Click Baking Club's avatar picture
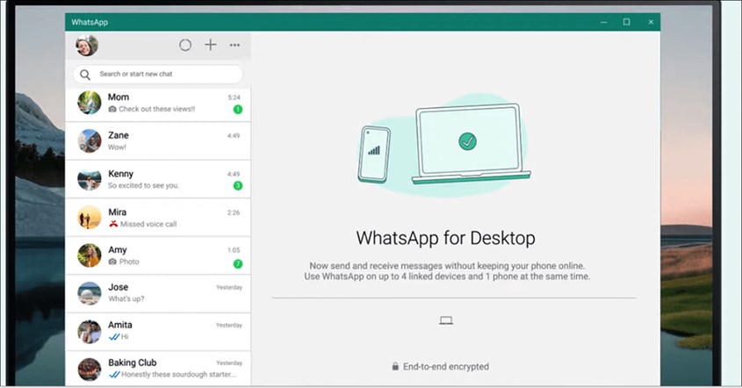 point(90,369)
